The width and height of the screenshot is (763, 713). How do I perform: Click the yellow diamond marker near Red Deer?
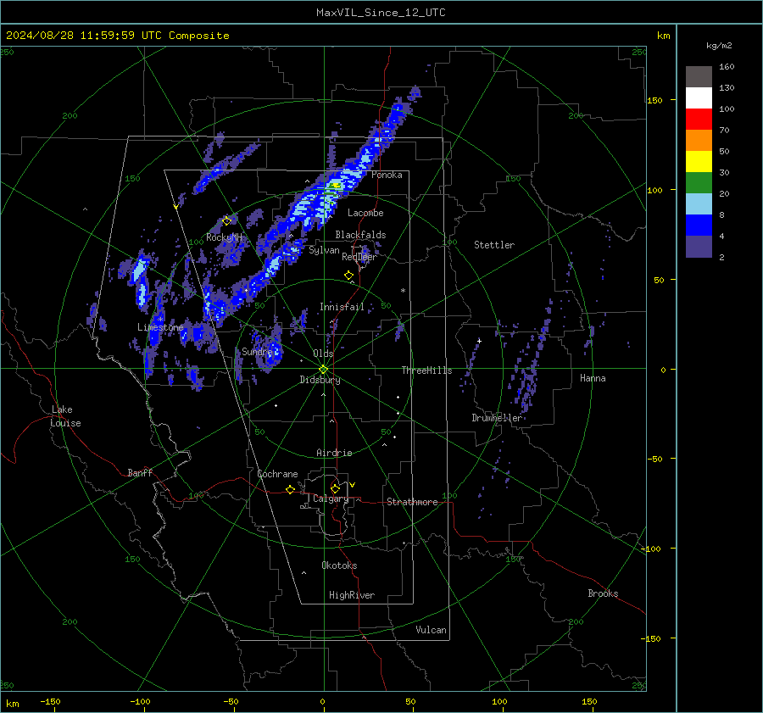(349, 276)
